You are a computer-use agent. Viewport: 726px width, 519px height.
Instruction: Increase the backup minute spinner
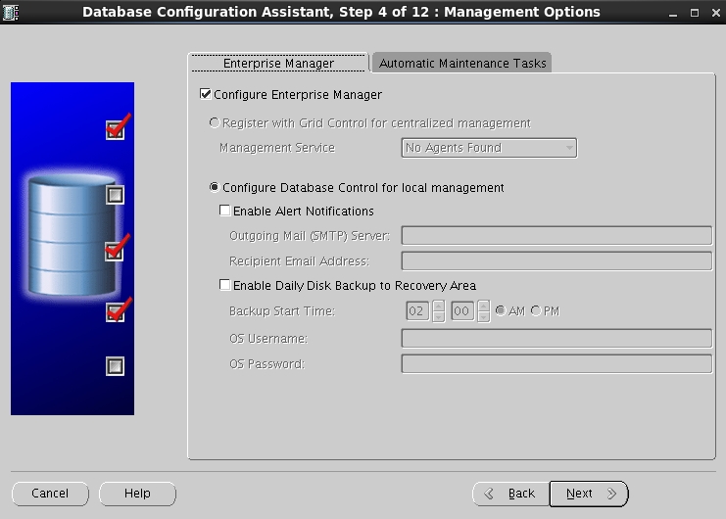click(483, 306)
